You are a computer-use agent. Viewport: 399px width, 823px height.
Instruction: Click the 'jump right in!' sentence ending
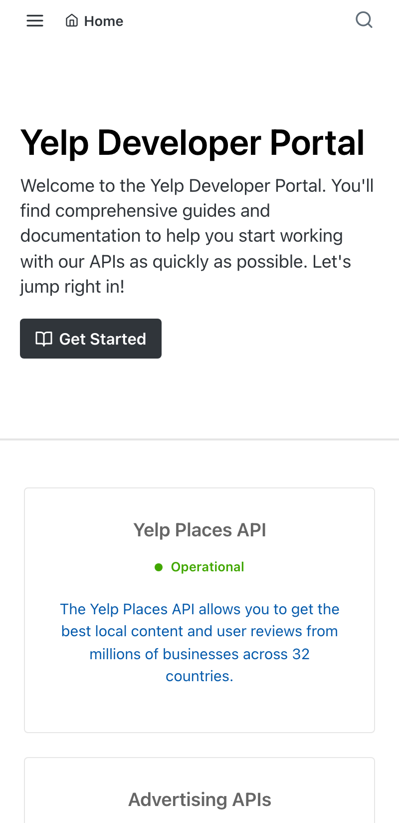(x=72, y=287)
